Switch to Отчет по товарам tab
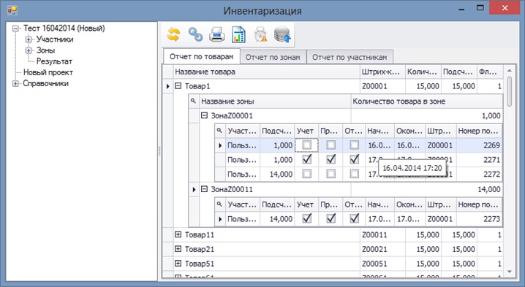The image size is (525, 287). tap(202, 56)
